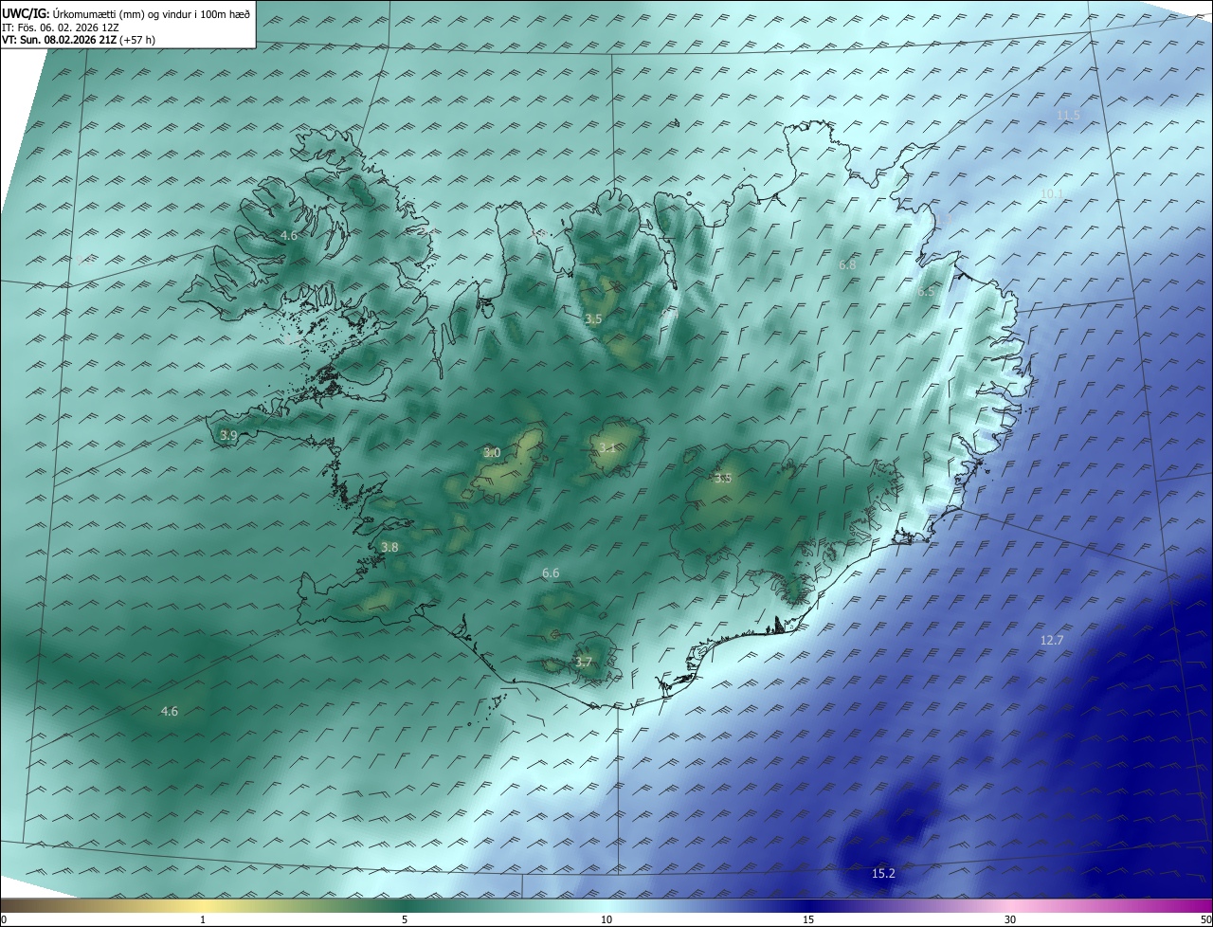The image size is (1213, 927).
Task: Click the 3.5 value on the large southeastern glacier
Action: [x=723, y=478]
